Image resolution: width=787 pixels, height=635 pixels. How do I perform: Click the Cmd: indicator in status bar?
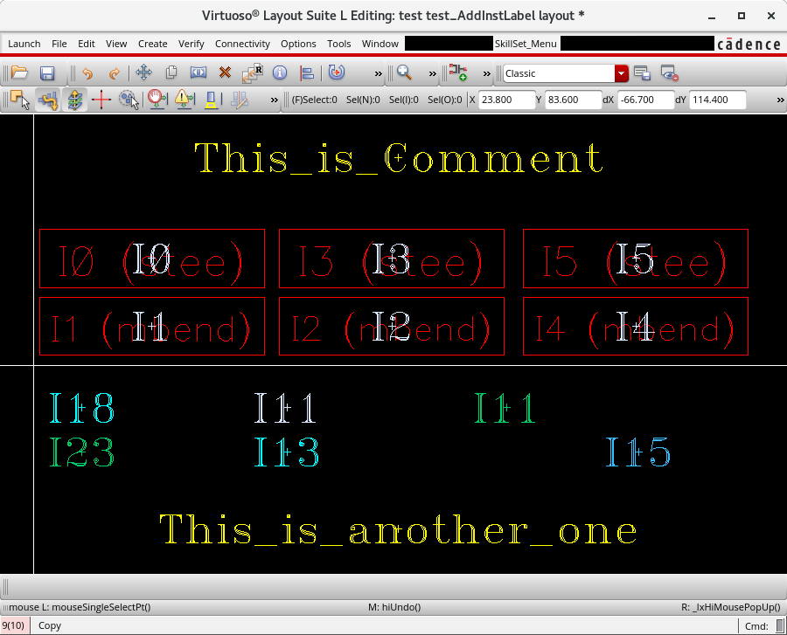(x=756, y=626)
